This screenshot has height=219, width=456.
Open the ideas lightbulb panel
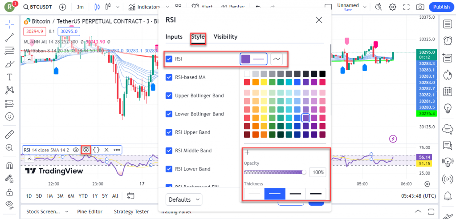point(447,108)
